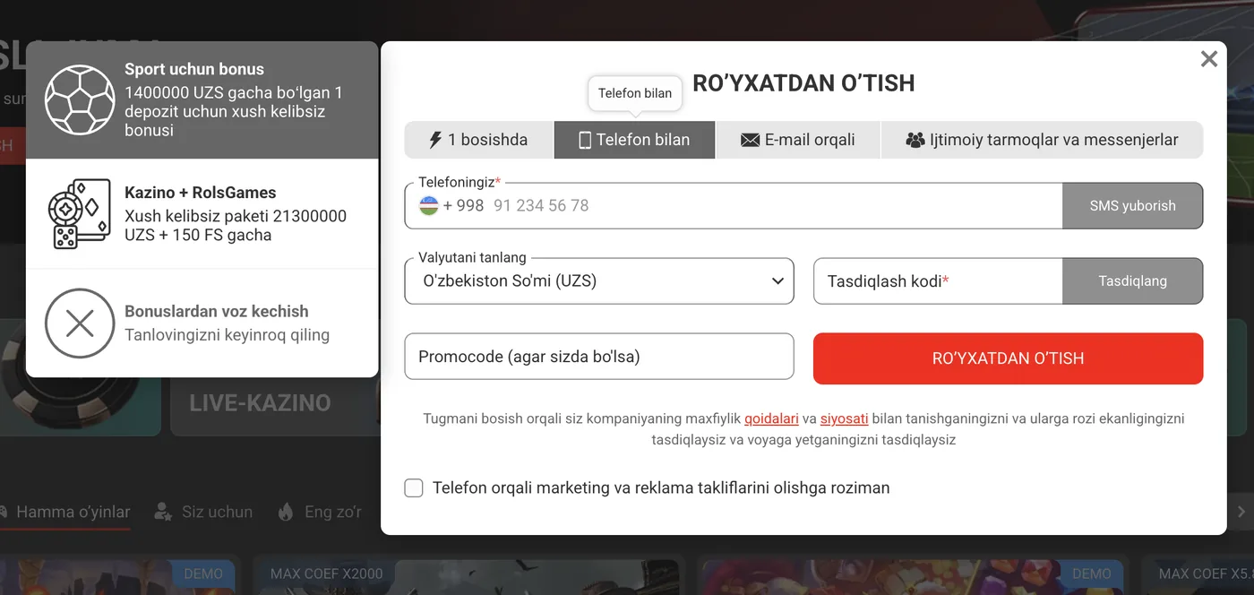Select the Telefon bilan tab
This screenshot has height=595, width=1254.
(x=634, y=140)
